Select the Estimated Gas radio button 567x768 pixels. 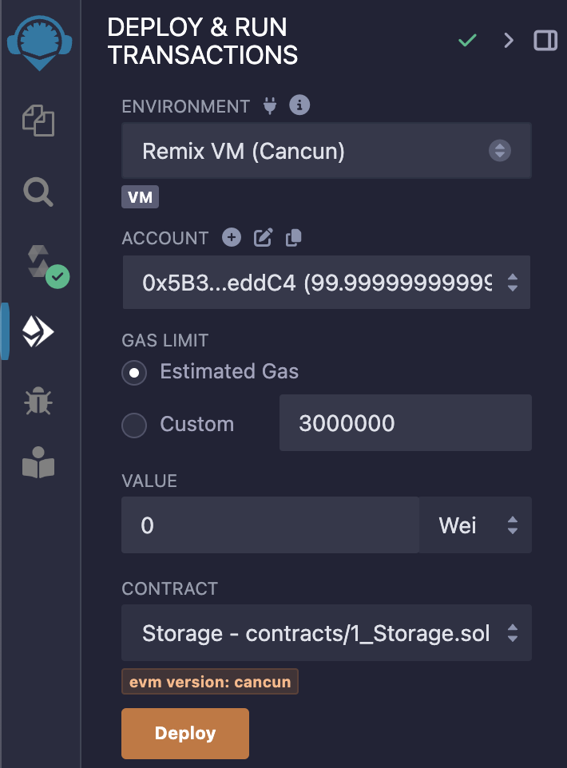pyautogui.click(x=134, y=373)
